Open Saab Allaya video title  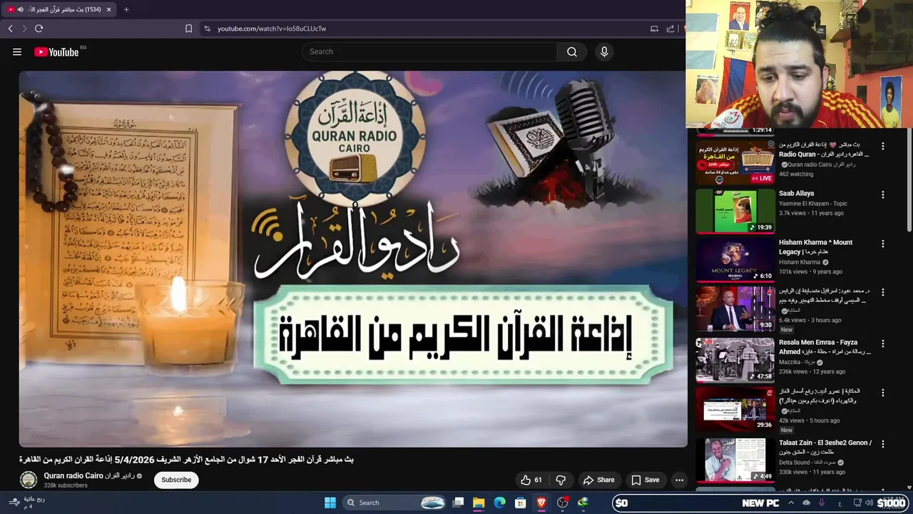[x=796, y=193]
